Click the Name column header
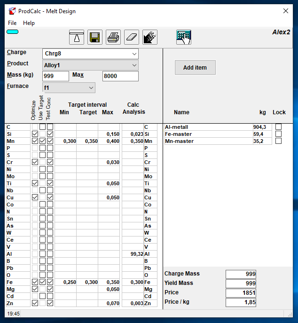The width and height of the screenshot is (298, 323). 181,112
